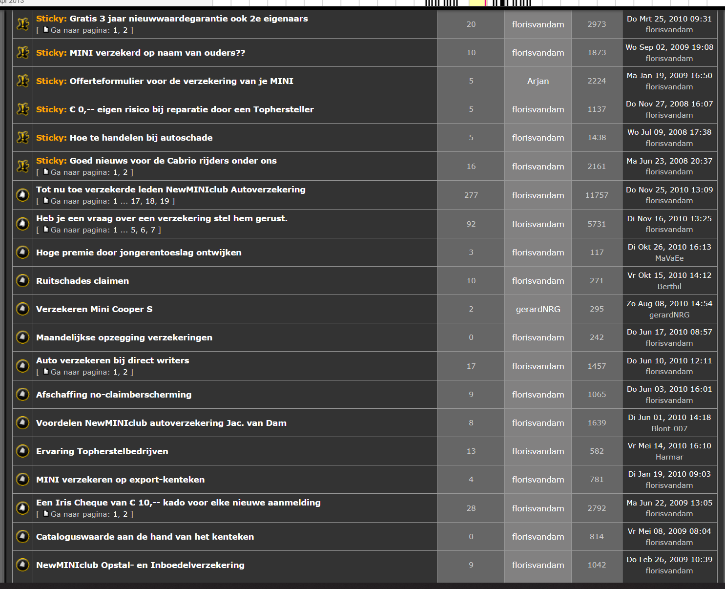
Task: Click the topic icon beside 'Ruitschades claimen'
Action: [22, 280]
